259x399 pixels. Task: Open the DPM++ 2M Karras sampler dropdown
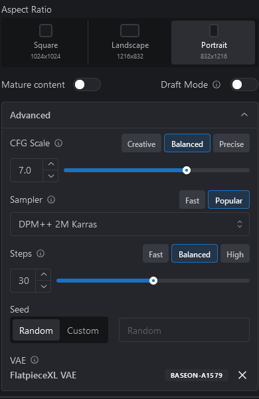click(x=129, y=224)
